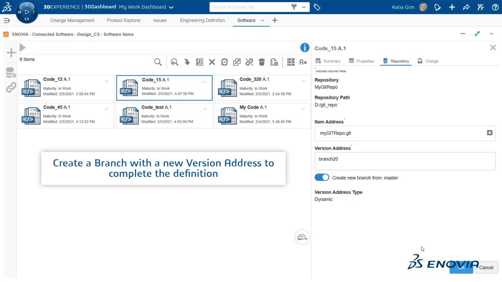Click the open-external toolbar icon
Screen dimensions: 502x282
tap(237, 62)
